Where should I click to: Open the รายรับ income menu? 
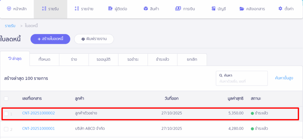[x=50, y=9]
